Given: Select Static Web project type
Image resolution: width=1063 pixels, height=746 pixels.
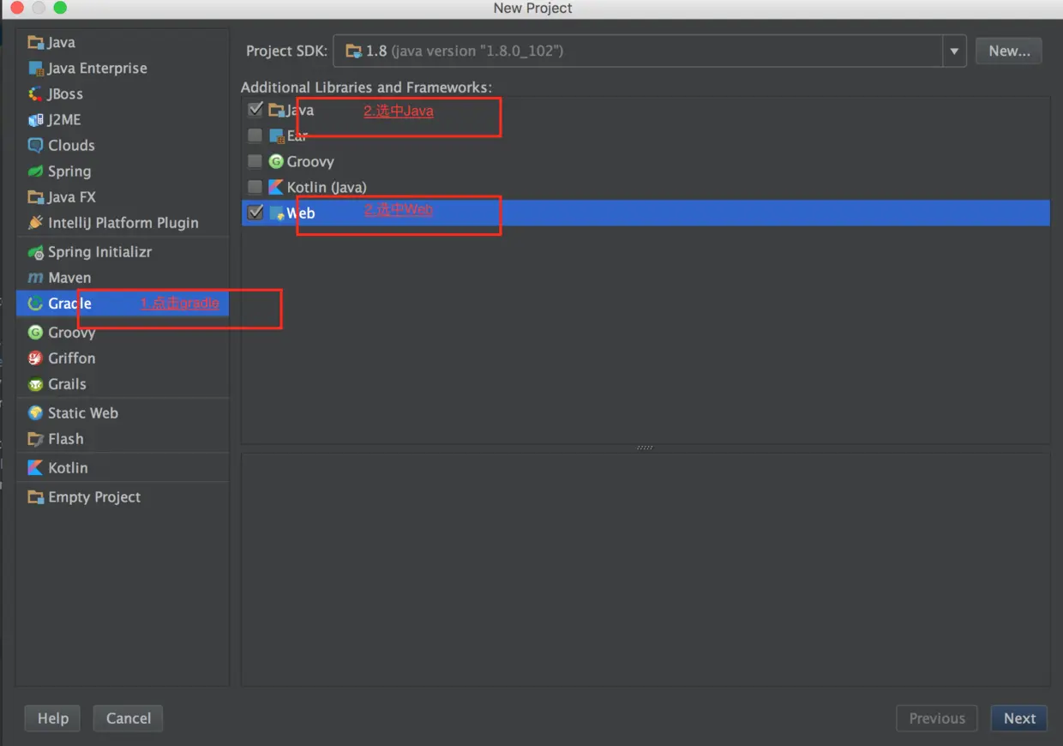Looking at the screenshot, I should click(x=123, y=413).
